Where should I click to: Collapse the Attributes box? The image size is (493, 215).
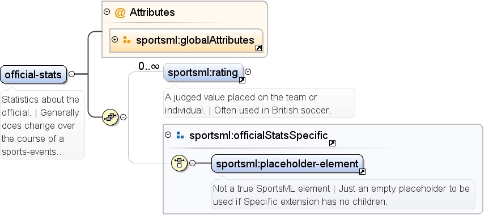coord(107,12)
